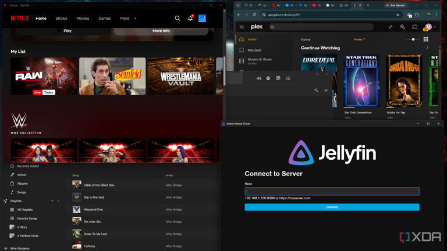Click music player volume speaker icon
The height and width of the screenshot is (251, 447).
(258, 78)
